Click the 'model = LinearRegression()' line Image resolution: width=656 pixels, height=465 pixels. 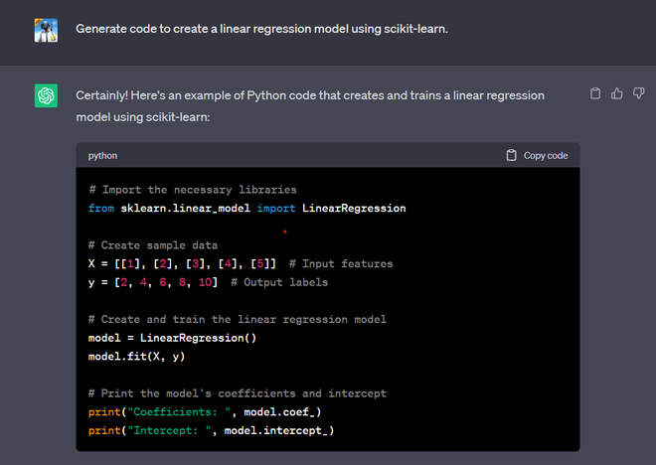tap(172, 338)
